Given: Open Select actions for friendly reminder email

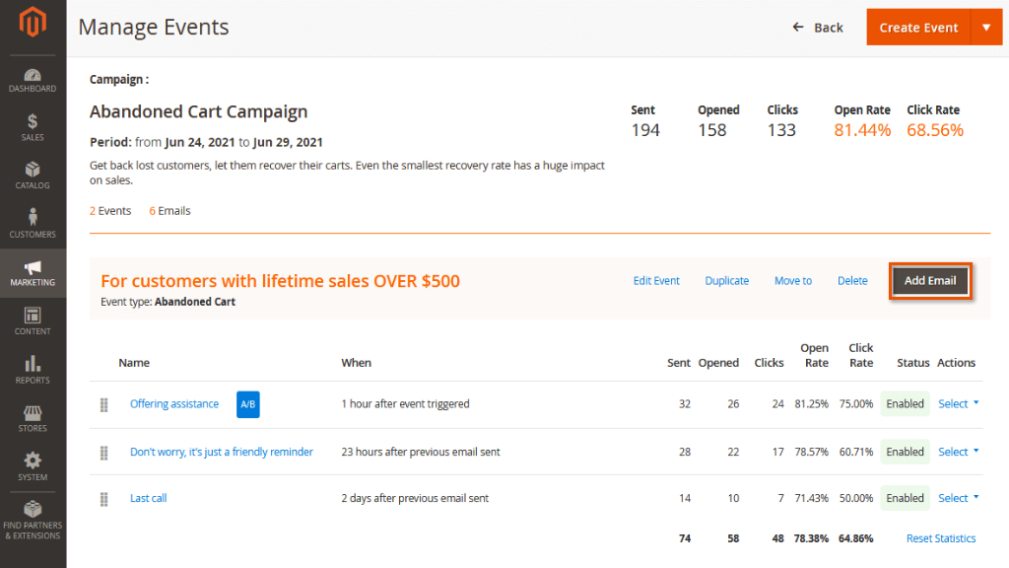Looking at the screenshot, I should coord(958,452).
